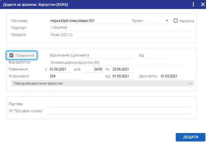Click the Підстава input field
The width and height of the screenshot is (206, 142).
pyautogui.click(x=119, y=104)
